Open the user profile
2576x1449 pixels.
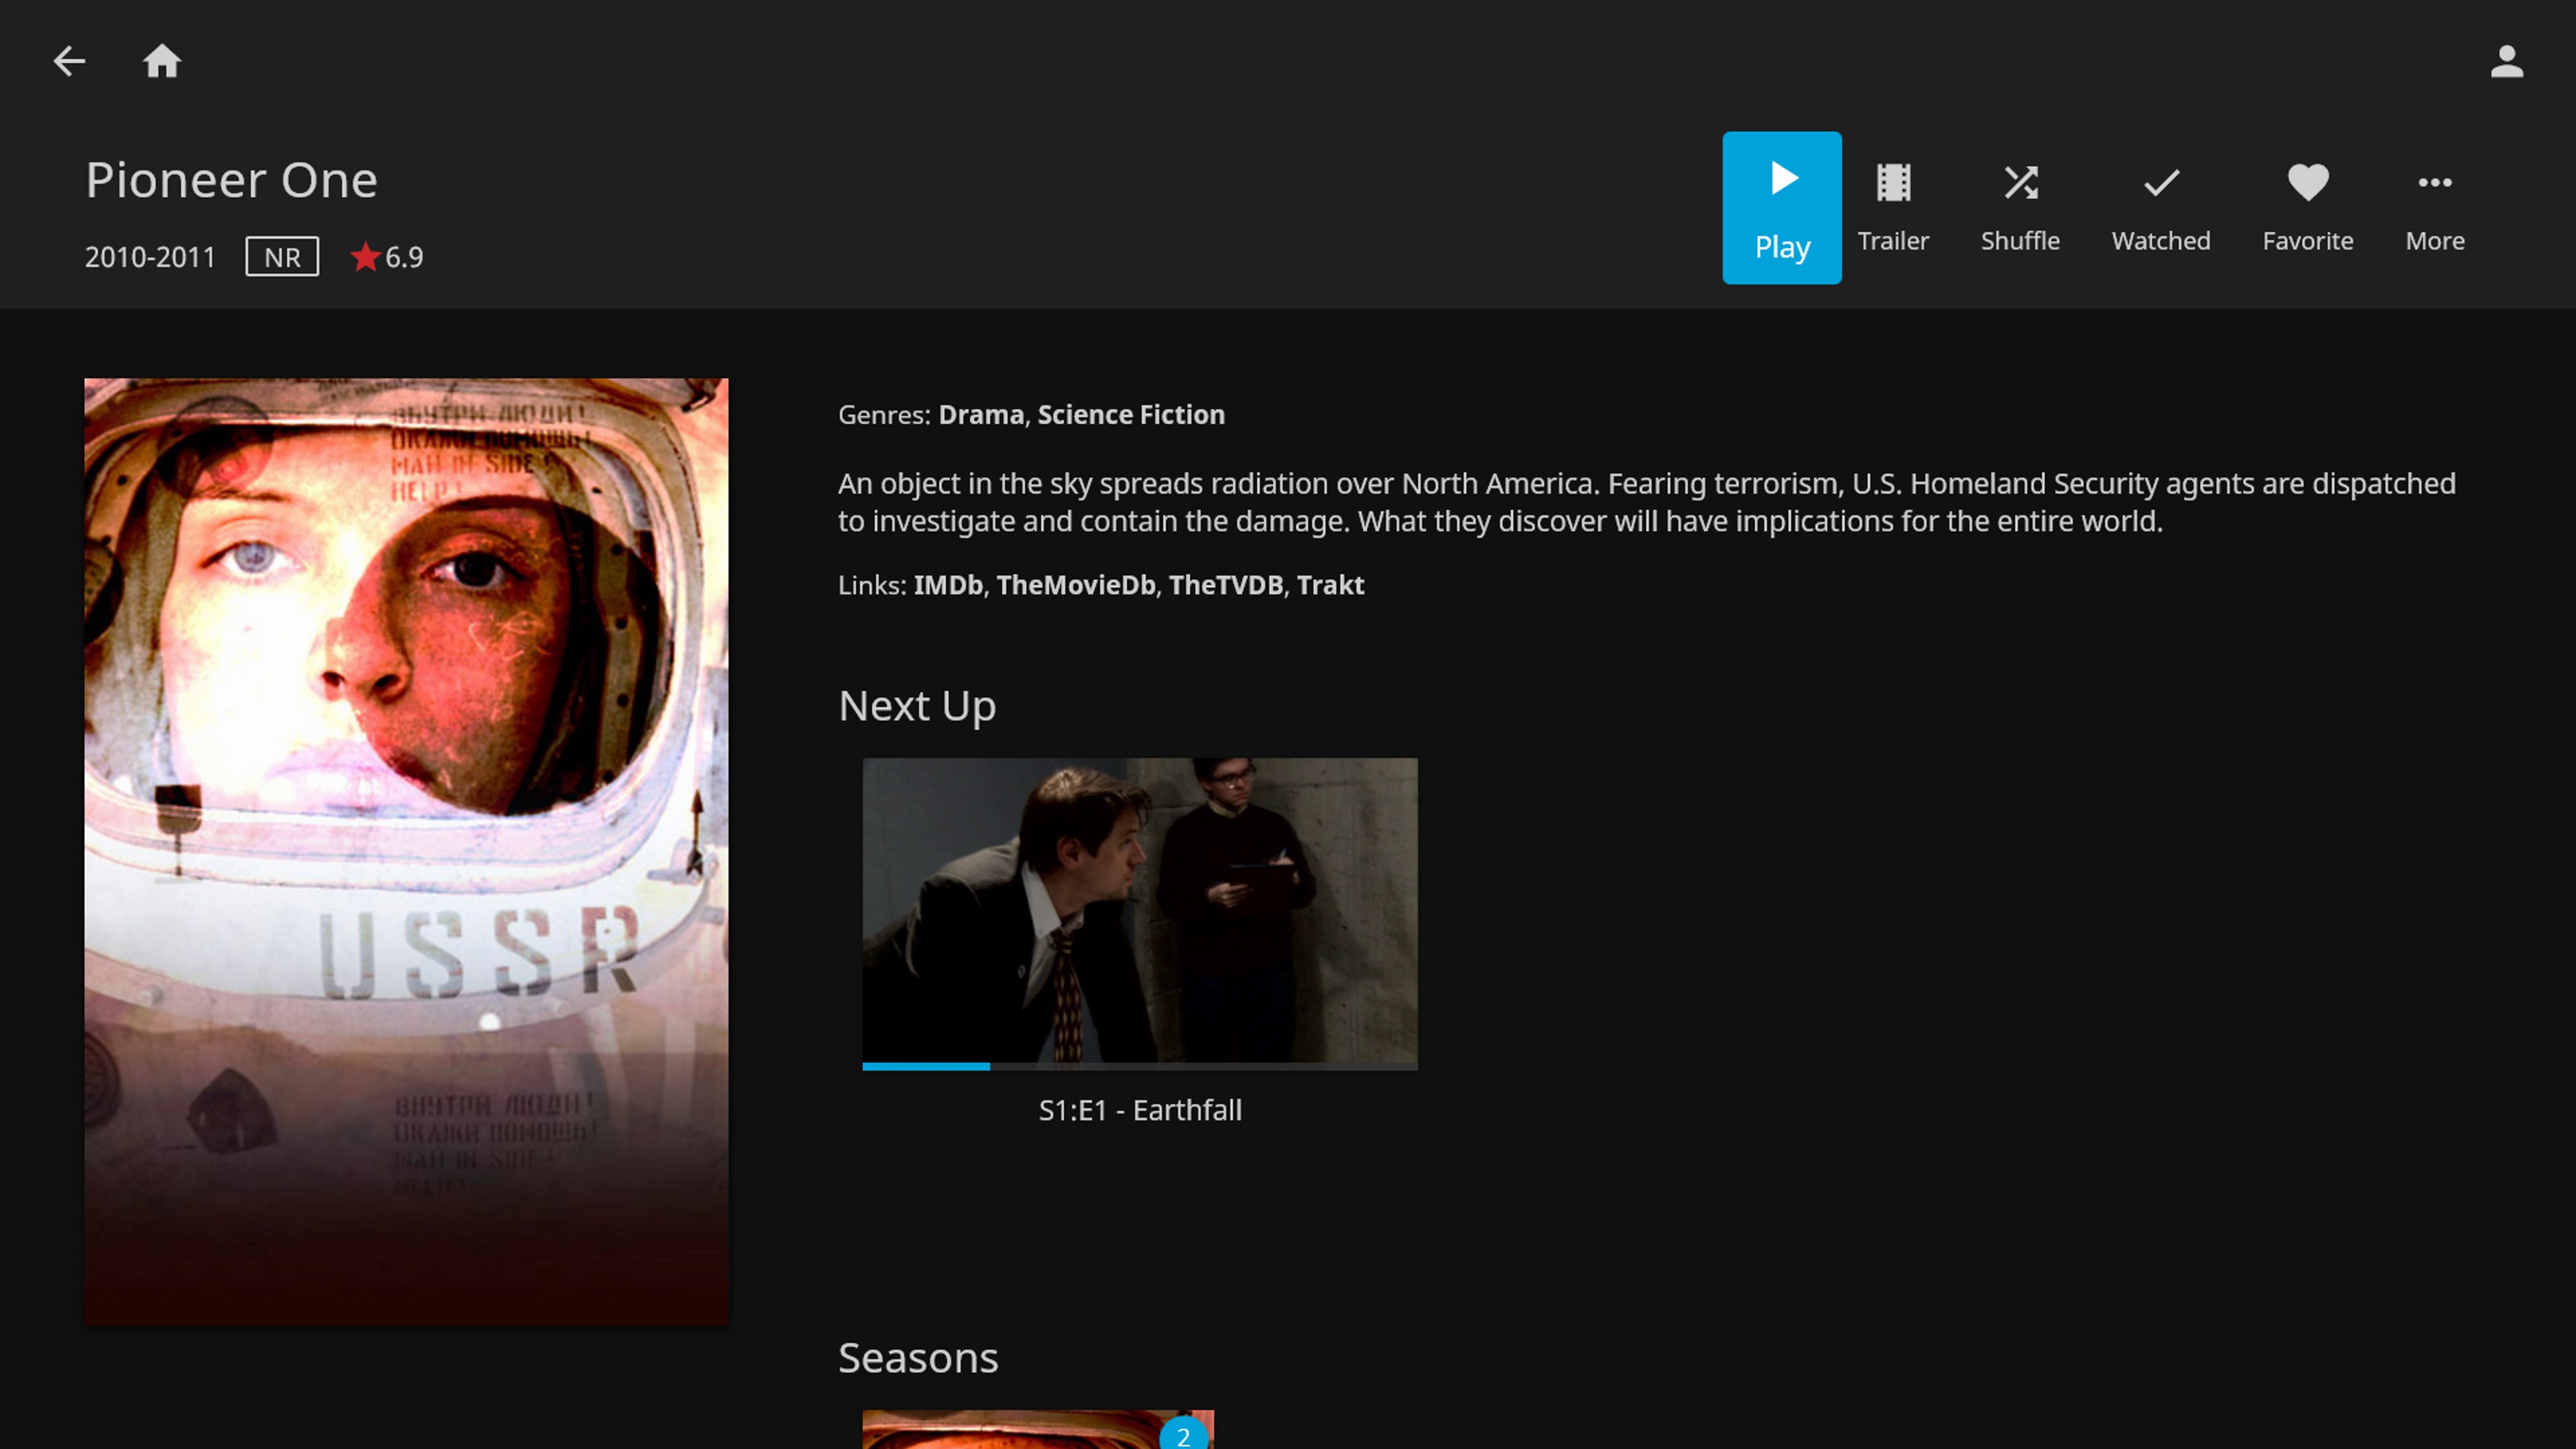[x=2507, y=61]
